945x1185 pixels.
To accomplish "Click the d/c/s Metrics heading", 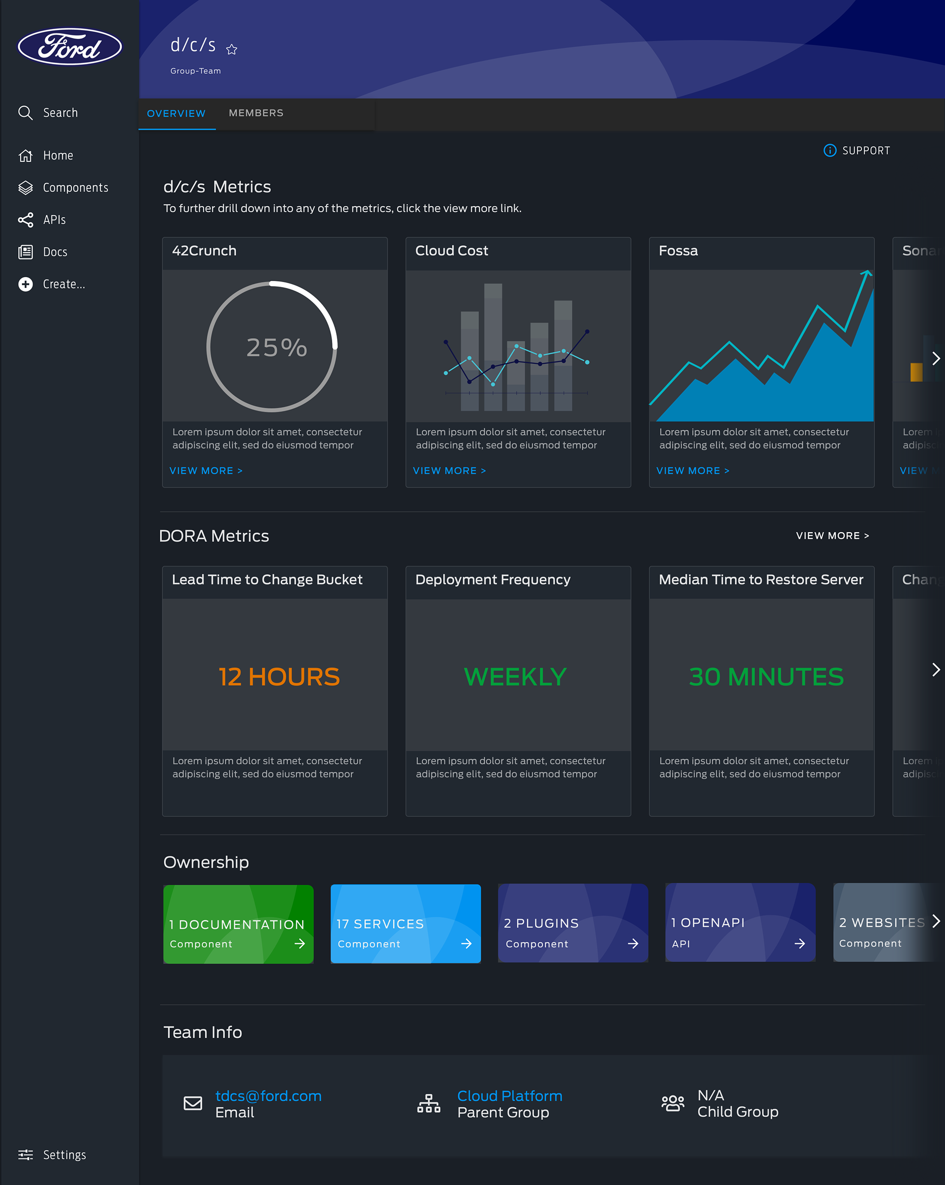I will 217,187.
